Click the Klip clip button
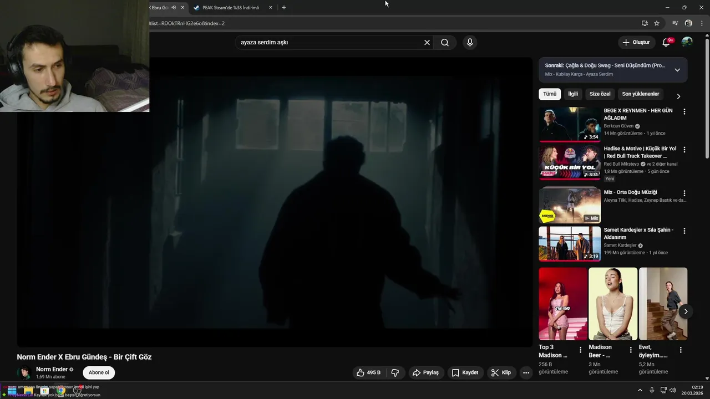710x399 pixels. click(501, 372)
